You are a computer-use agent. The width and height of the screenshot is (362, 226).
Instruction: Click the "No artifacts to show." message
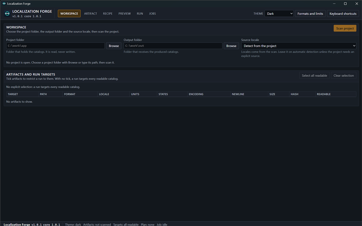click(x=19, y=101)
